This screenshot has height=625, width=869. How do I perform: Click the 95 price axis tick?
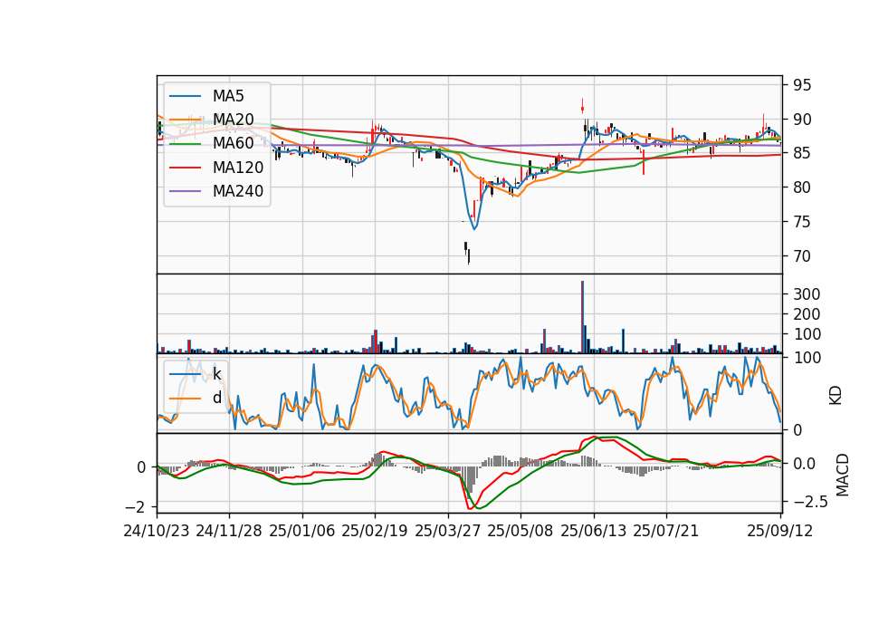pos(802,85)
